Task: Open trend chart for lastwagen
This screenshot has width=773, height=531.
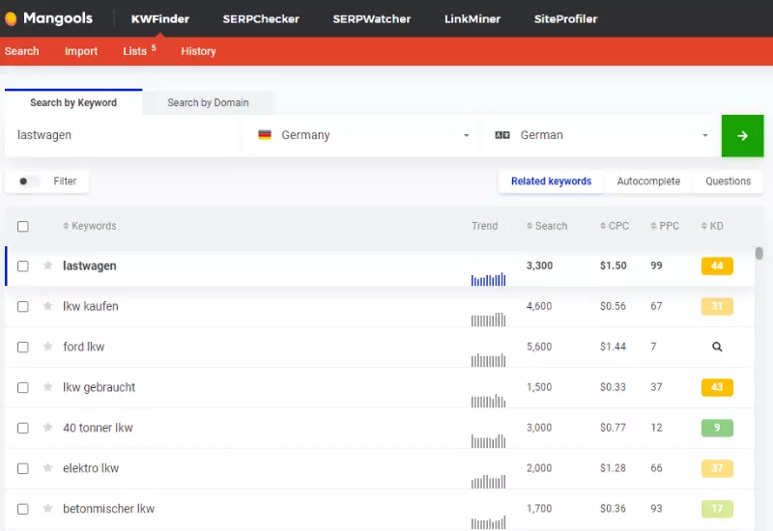Action: pyautogui.click(x=488, y=279)
